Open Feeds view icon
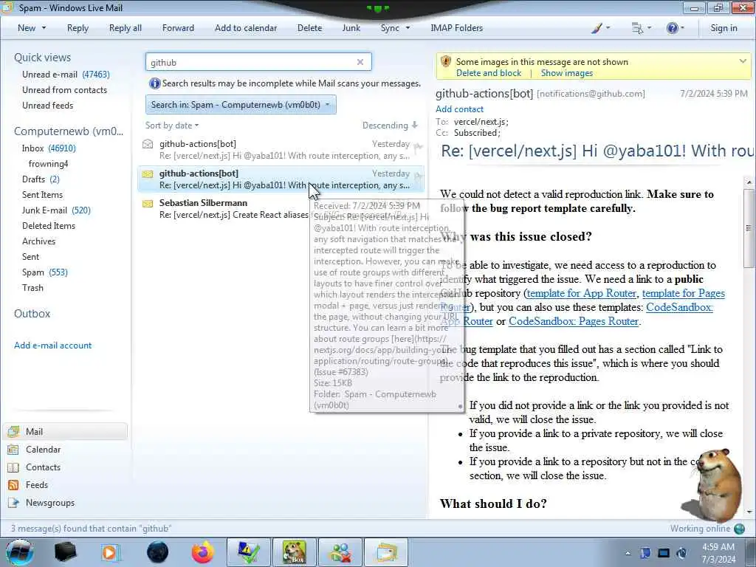 pos(13,485)
